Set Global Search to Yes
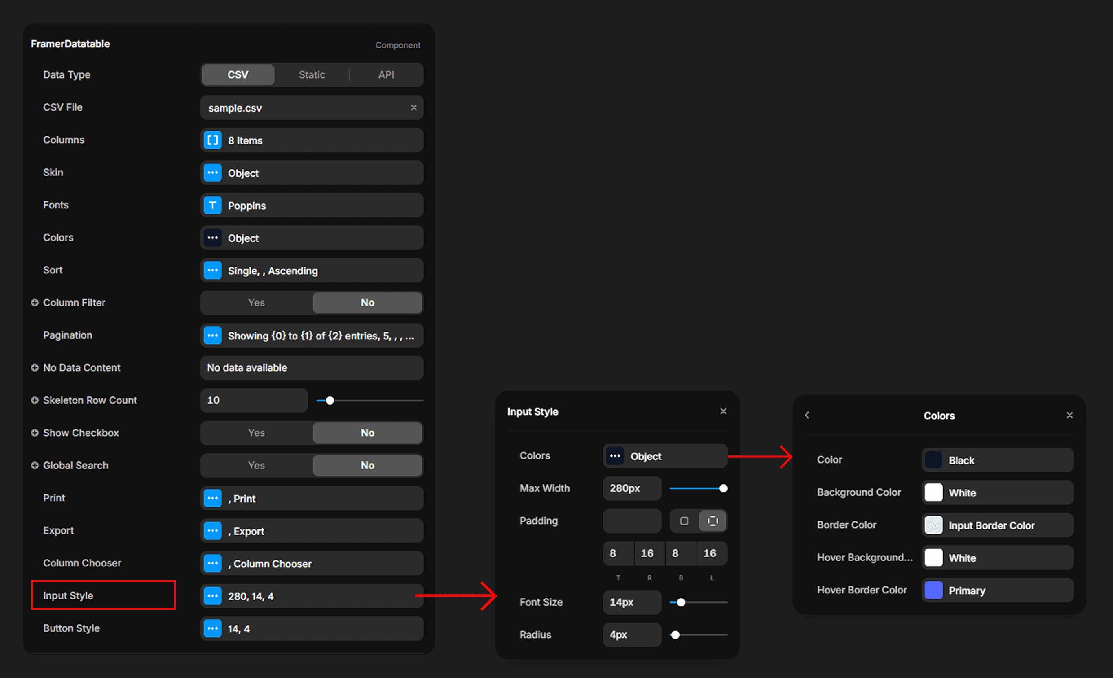This screenshot has height=678, width=1113. (256, 465)
